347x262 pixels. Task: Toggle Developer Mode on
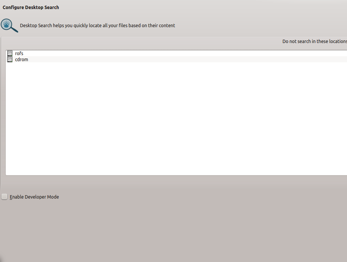4,197
